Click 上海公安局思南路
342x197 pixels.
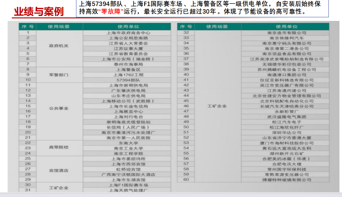128,38
